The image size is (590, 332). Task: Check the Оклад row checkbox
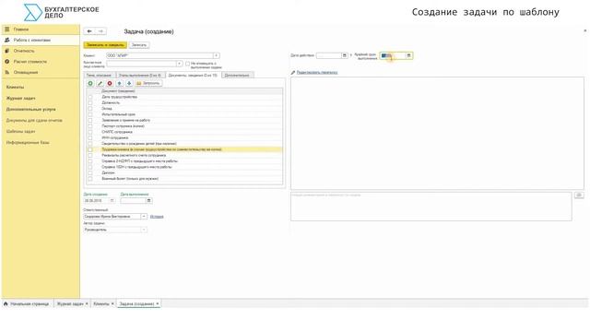(x=90, y=109)
